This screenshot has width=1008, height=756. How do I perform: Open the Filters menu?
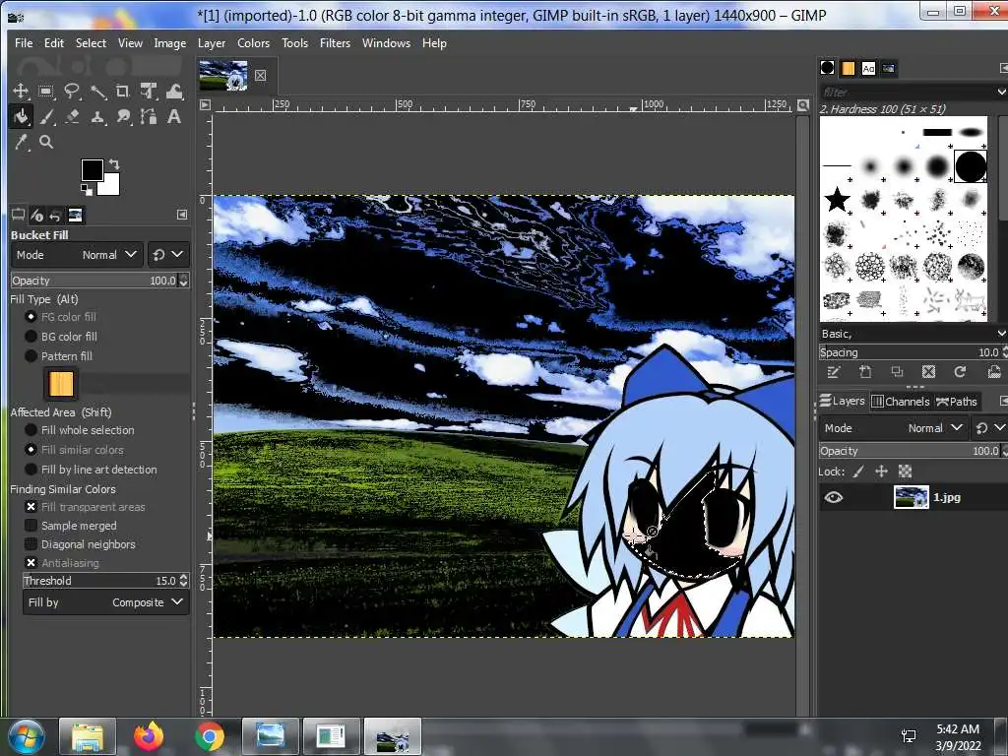point(335,43)
